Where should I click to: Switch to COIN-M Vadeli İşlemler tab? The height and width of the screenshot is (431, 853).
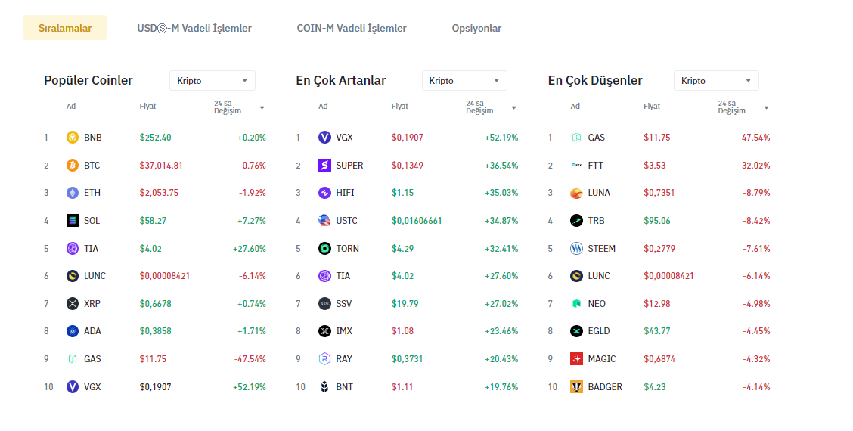click(x=352, y=28)
